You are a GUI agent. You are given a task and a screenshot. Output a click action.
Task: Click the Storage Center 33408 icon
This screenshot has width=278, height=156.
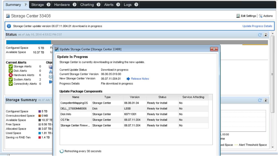[x=8, y=16]
